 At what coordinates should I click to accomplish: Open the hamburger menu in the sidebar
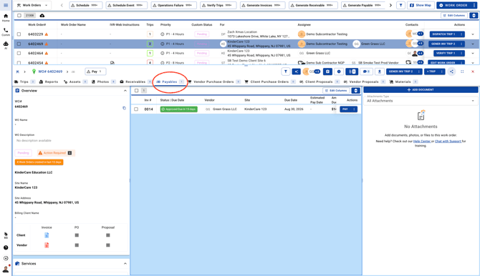[6, 5]
